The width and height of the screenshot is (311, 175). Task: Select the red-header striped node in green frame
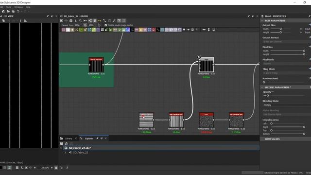point(96,65)
